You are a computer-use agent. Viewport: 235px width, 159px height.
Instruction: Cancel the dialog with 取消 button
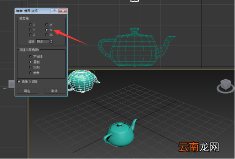pos(55,91)
